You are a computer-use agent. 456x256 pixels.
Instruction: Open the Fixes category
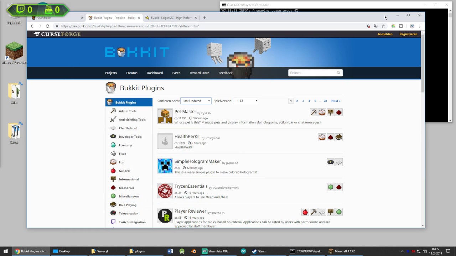122,154
